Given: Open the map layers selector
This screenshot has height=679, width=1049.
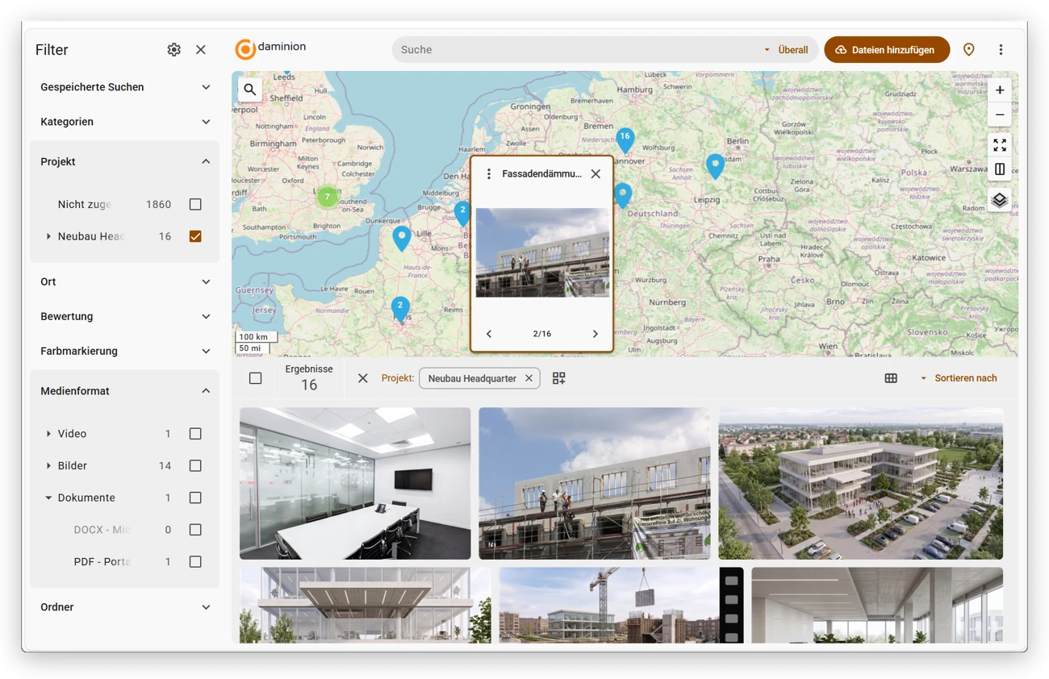Looking at the screenshot, I should coord(1000,200).
